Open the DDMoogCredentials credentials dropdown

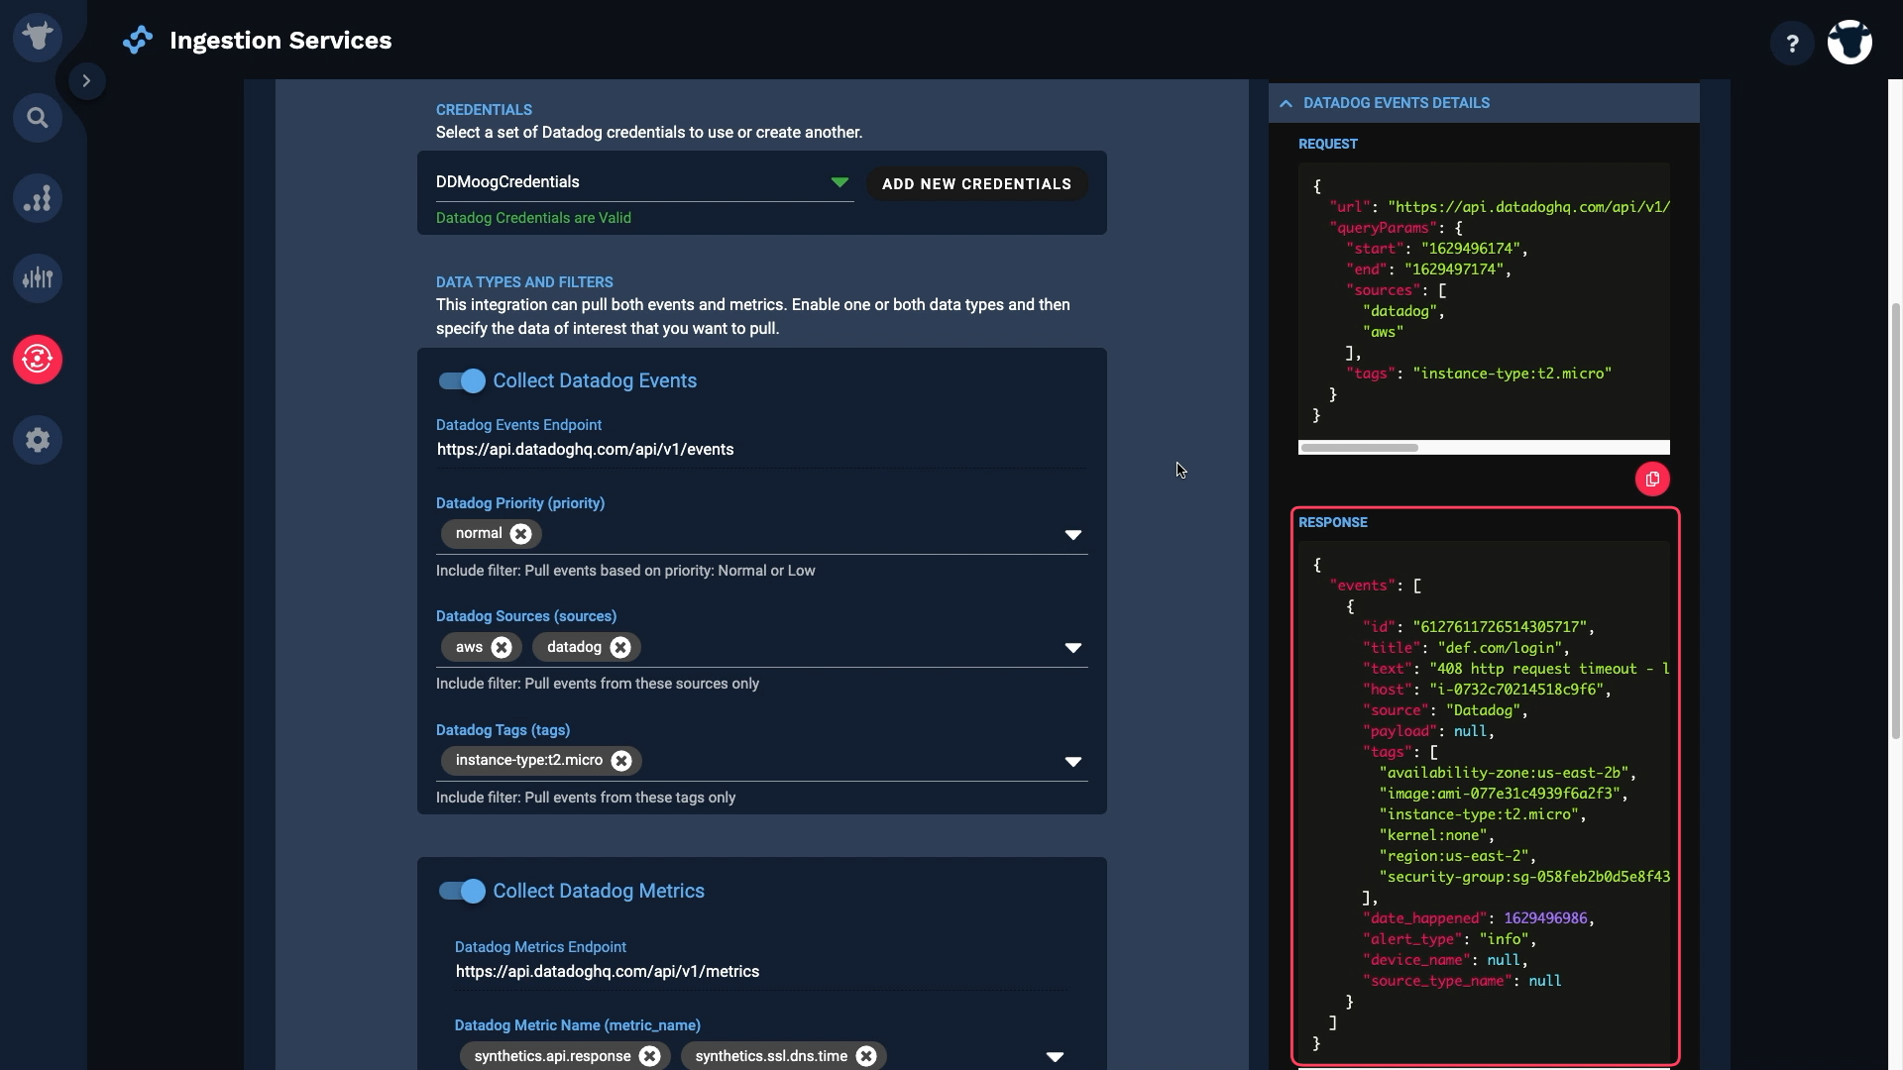coord(644,182)
